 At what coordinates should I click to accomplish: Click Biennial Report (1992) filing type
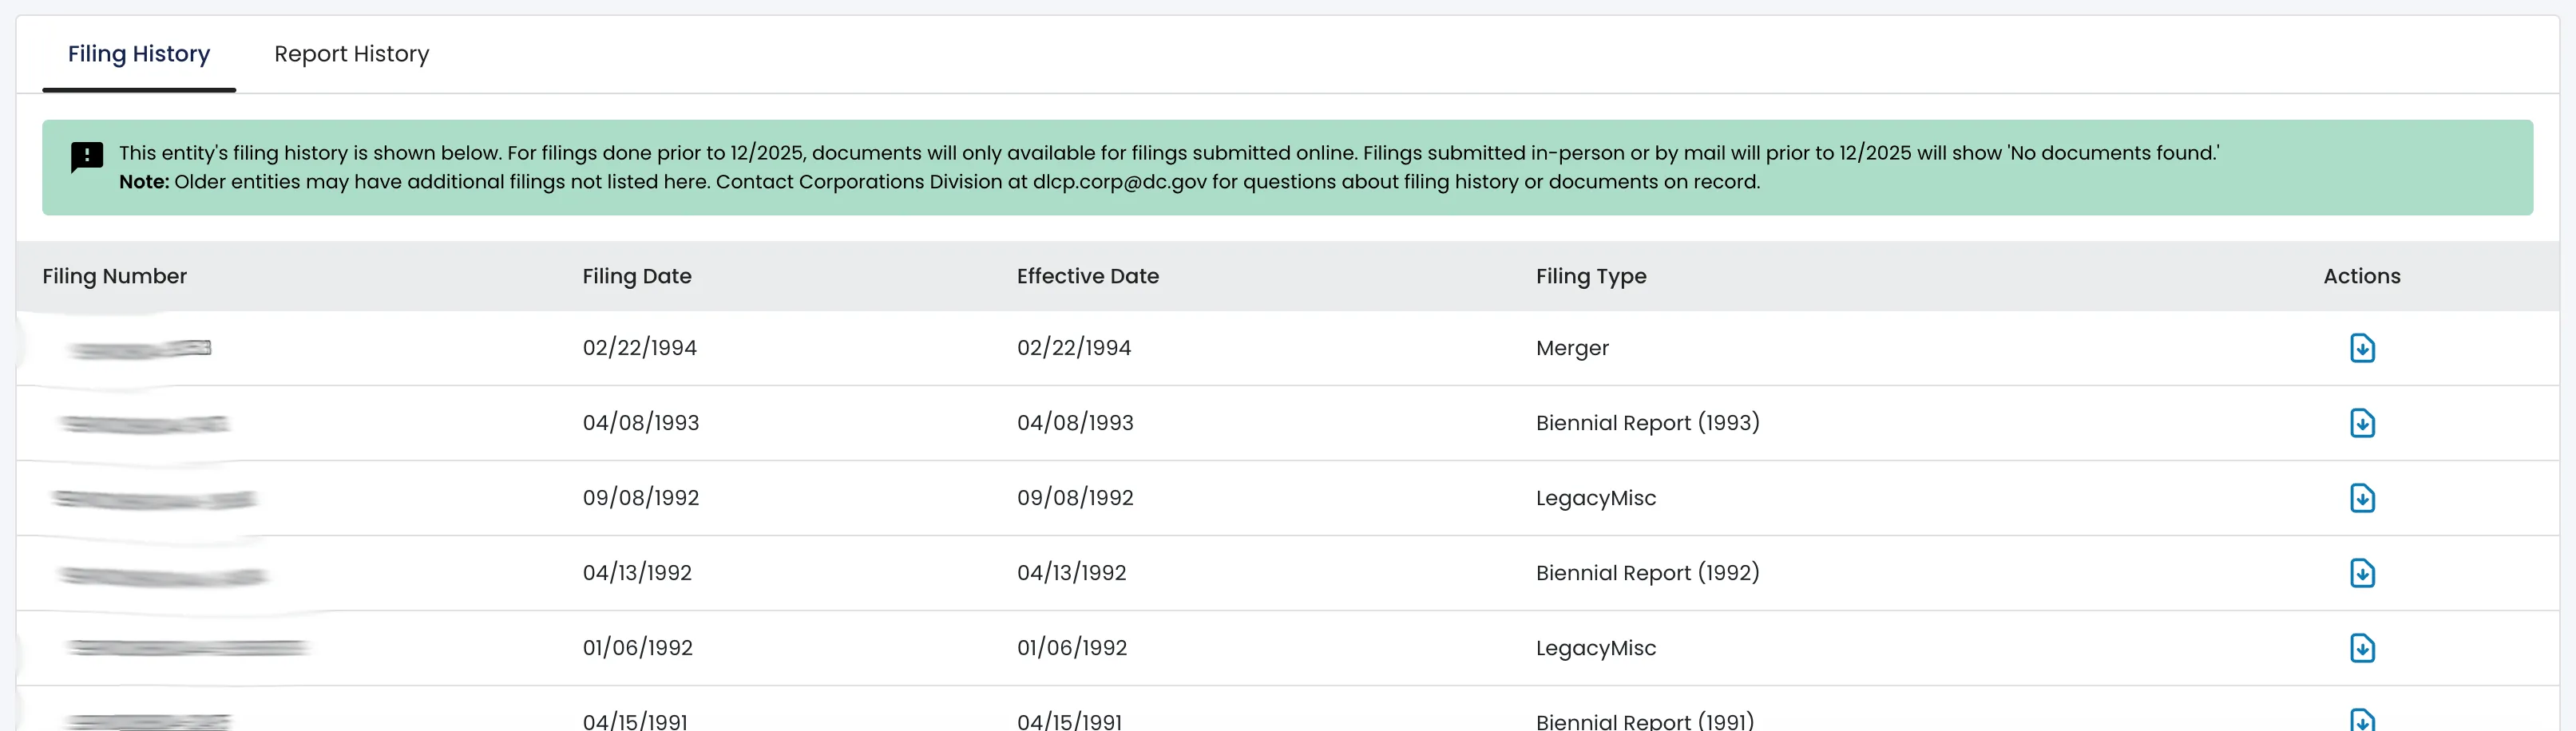tap(1647, 573)
